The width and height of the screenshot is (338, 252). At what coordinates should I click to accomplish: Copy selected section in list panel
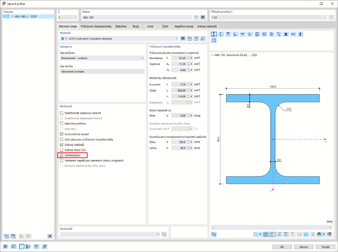coord(13,236)
